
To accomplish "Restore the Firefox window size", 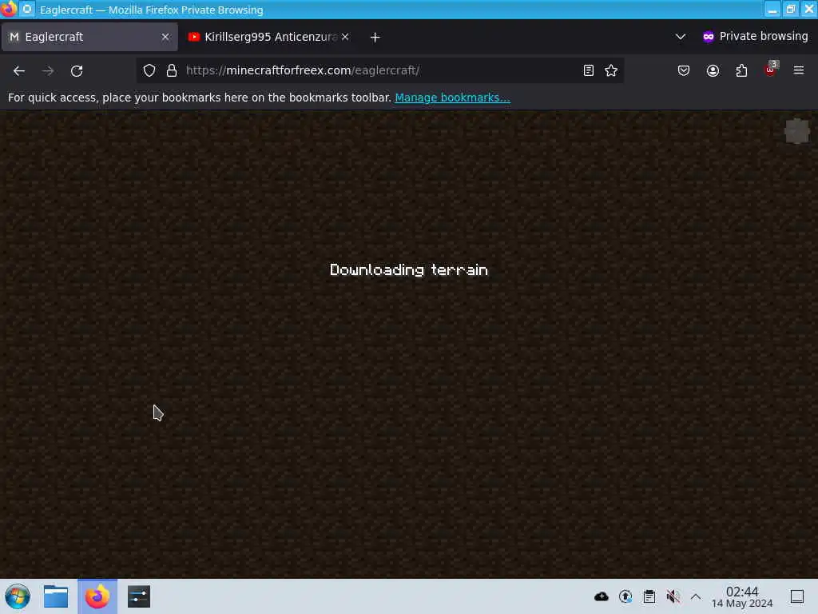I will [790, 10].
